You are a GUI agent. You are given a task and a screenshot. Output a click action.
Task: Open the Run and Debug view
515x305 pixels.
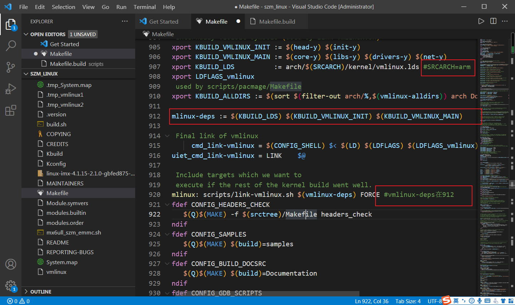[x=11, y=88]
